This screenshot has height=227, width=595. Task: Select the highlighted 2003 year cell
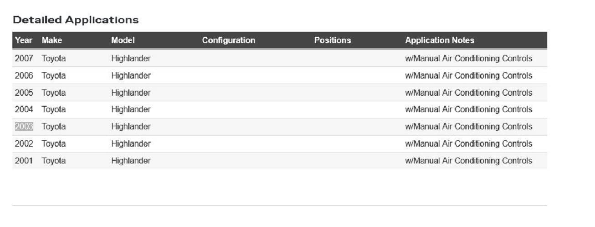pyautogui.click(x=24, y=127)
